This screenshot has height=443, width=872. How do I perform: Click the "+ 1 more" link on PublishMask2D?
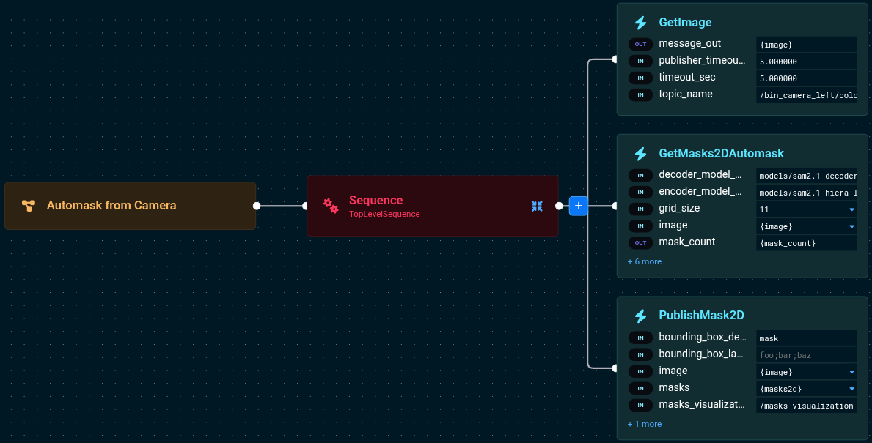point(644,424)
